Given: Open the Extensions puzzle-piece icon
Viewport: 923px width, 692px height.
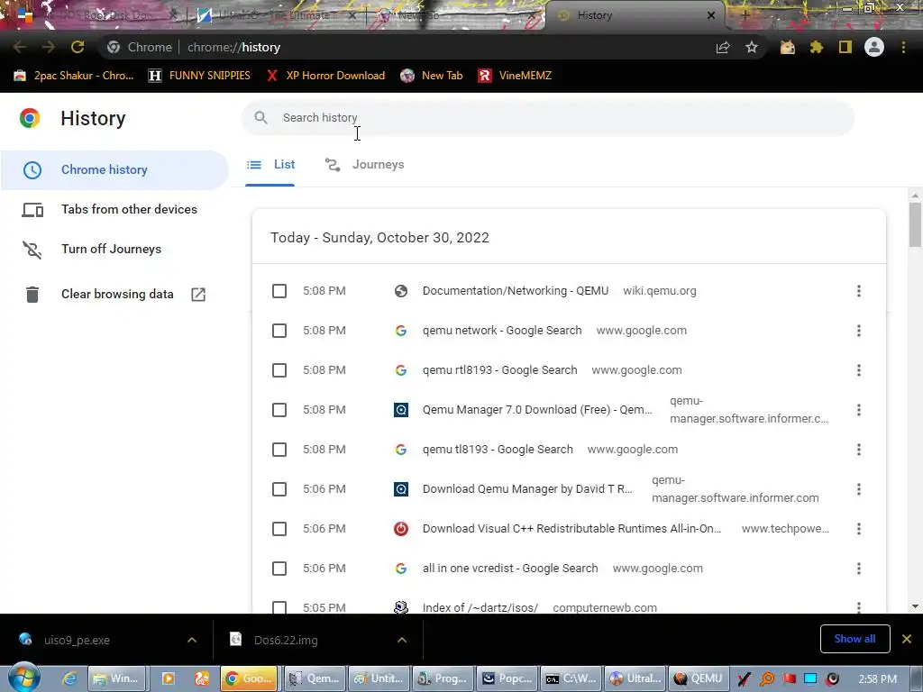Looking at the screenshot, I should (817, 47).
